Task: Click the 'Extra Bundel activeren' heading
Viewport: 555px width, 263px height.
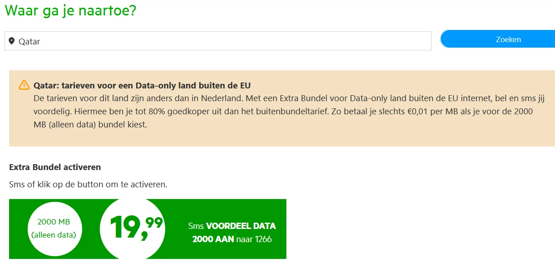Action: [55, 167]
